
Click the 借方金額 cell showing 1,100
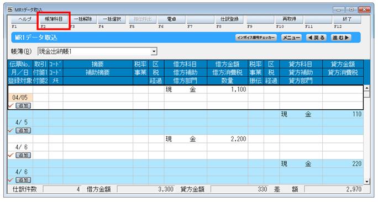click(x=227, y=89)
